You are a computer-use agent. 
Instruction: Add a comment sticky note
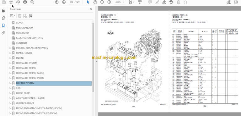click(x=150, y=2)
